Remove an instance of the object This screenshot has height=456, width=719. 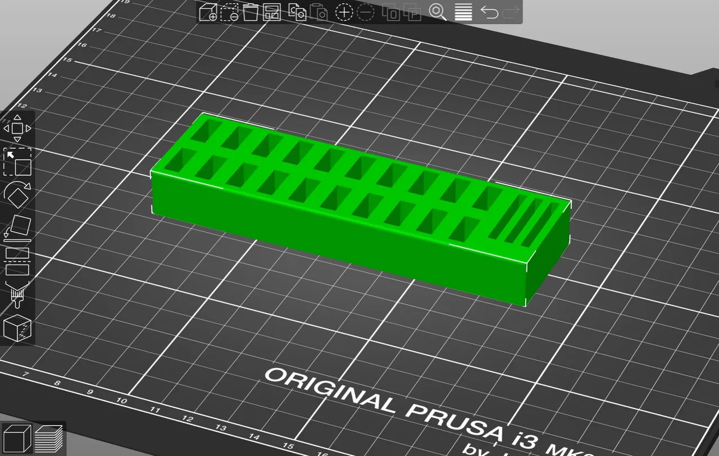(365, 12)
